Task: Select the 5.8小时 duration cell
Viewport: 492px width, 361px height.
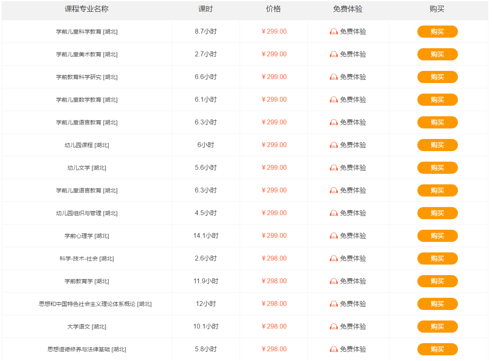Action: (x=206, y=349)
